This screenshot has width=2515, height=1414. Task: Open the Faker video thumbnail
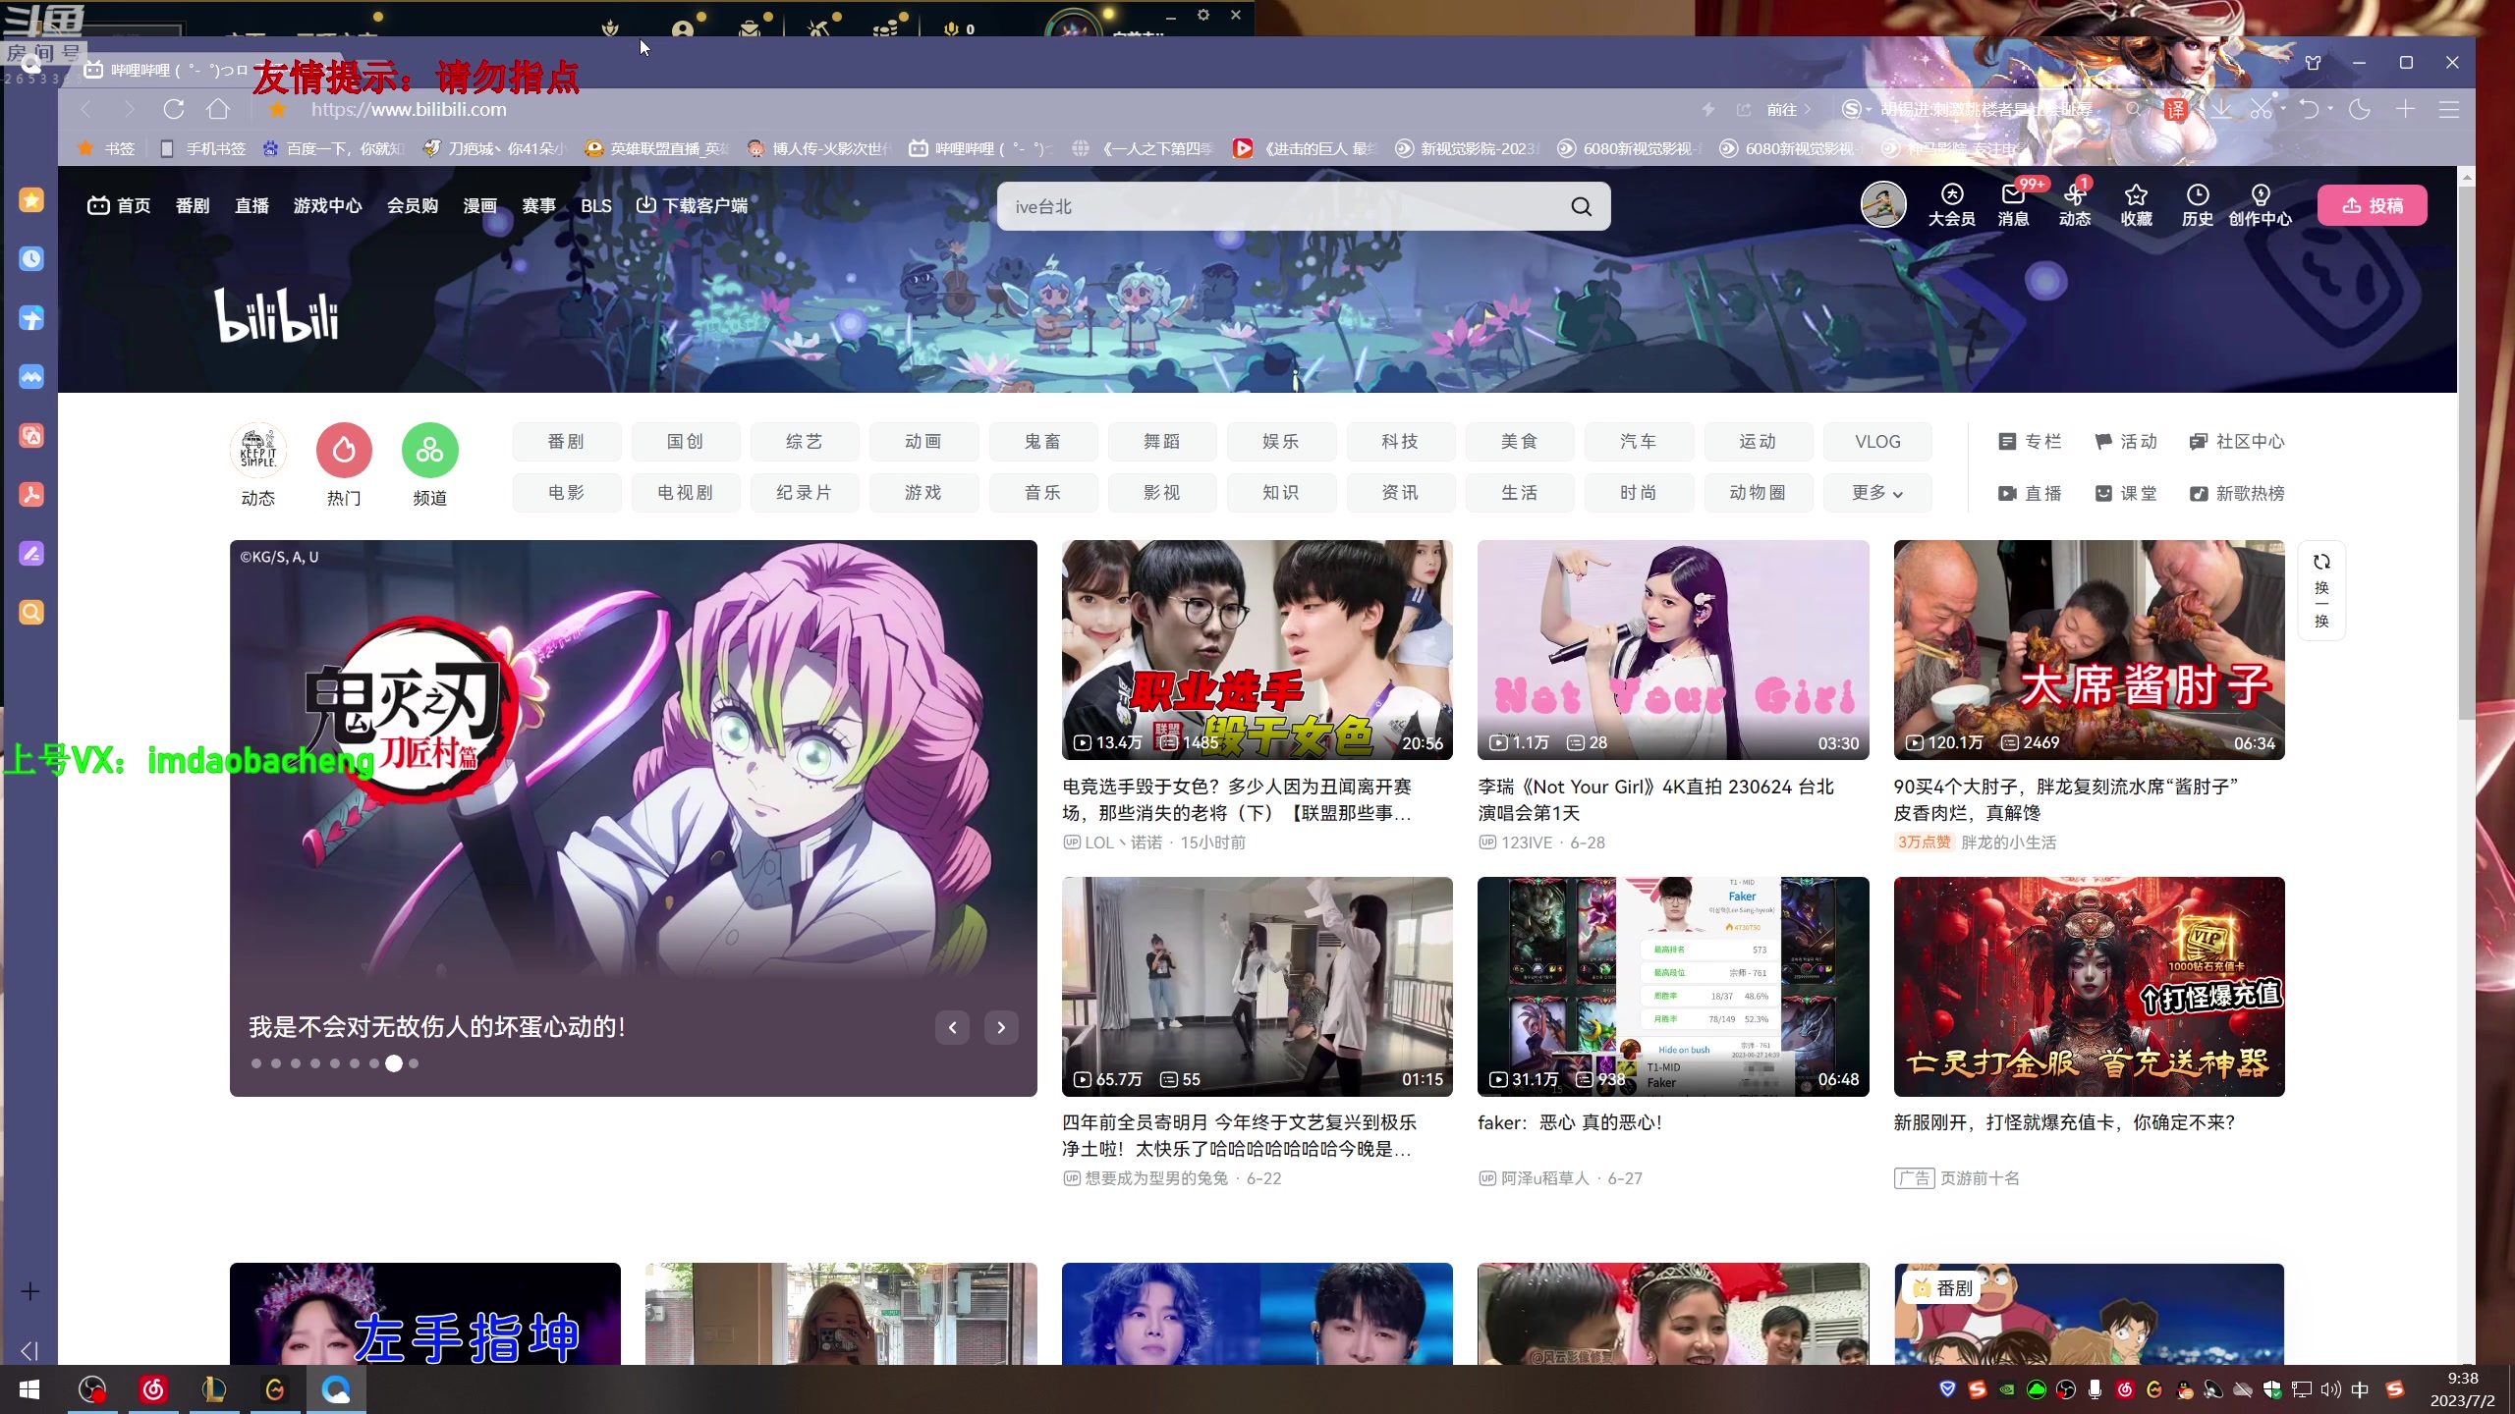[x=1673, y=986]
